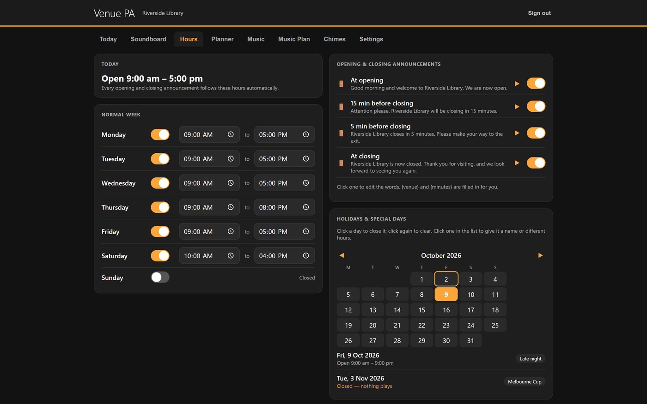Open clock picker for Friday opening time
This screenshot has height=404, width=647.
231,231
